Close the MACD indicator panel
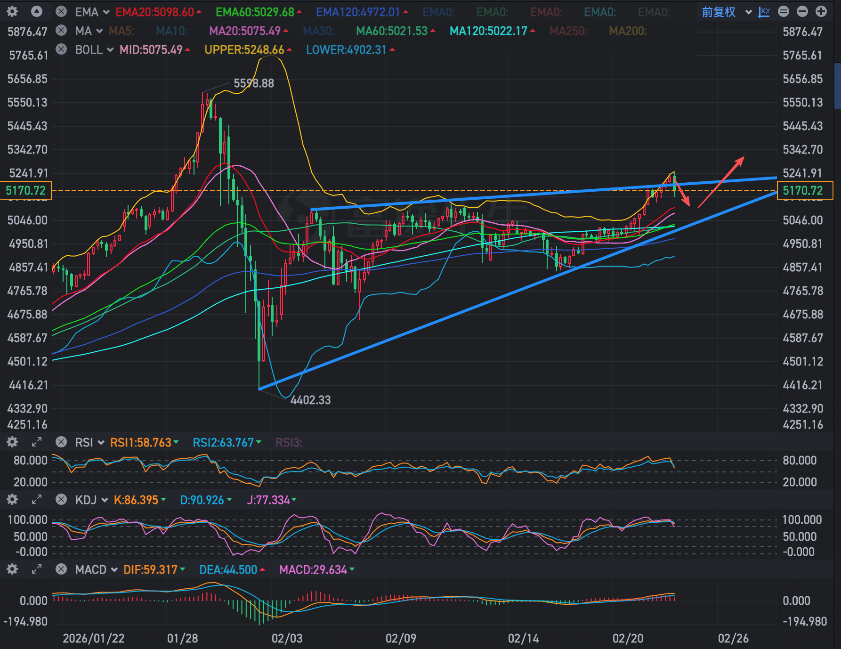This screenshot has width=841, height=649. (x=61, y=569)
